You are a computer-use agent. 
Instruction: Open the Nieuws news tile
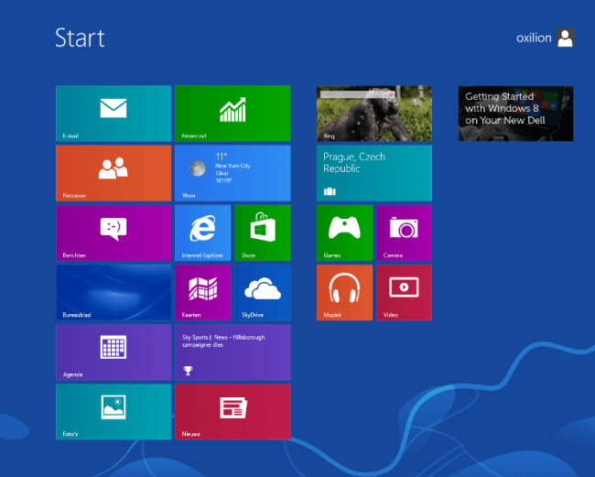[x=233, y=412]
